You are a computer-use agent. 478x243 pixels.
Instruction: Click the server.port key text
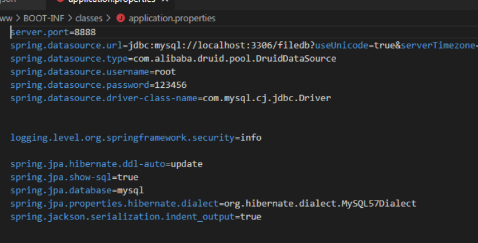pos(40,32)
